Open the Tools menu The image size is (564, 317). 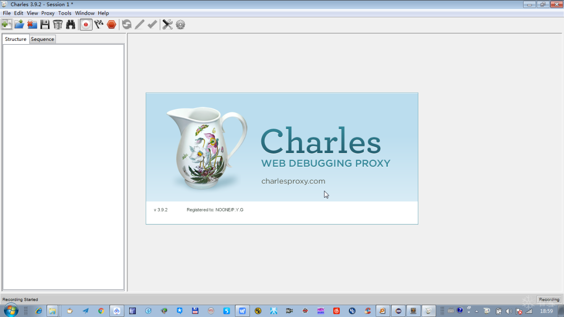point(65,13)
